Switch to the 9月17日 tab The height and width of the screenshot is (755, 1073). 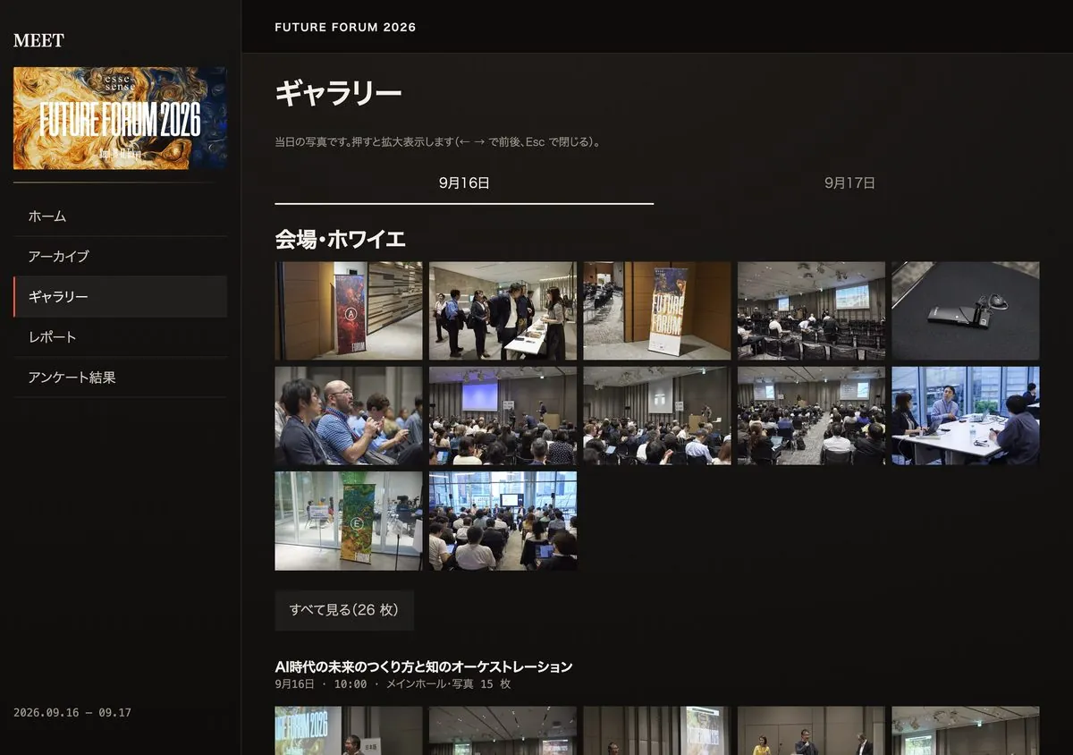pos(849,183)
